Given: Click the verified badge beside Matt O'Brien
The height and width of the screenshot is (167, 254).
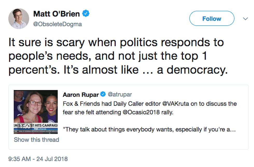Looking at the screenshot, I should (x=86, y=13).
